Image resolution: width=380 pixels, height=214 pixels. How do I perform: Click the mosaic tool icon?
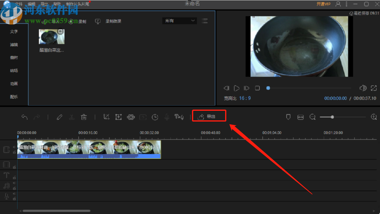point(131,117)
